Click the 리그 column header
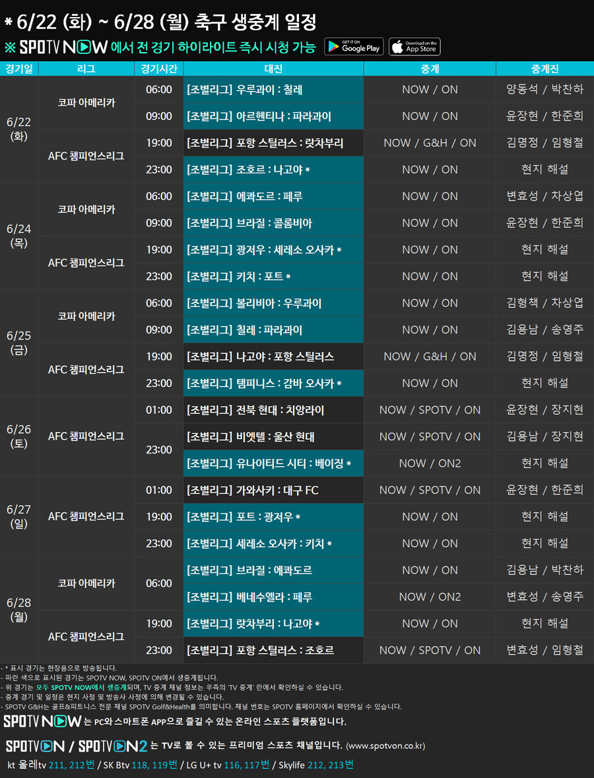 86,69
